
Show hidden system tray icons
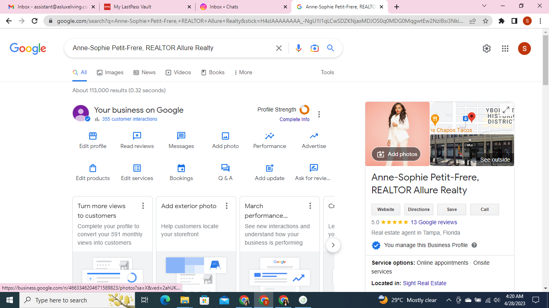pos(449,300)
